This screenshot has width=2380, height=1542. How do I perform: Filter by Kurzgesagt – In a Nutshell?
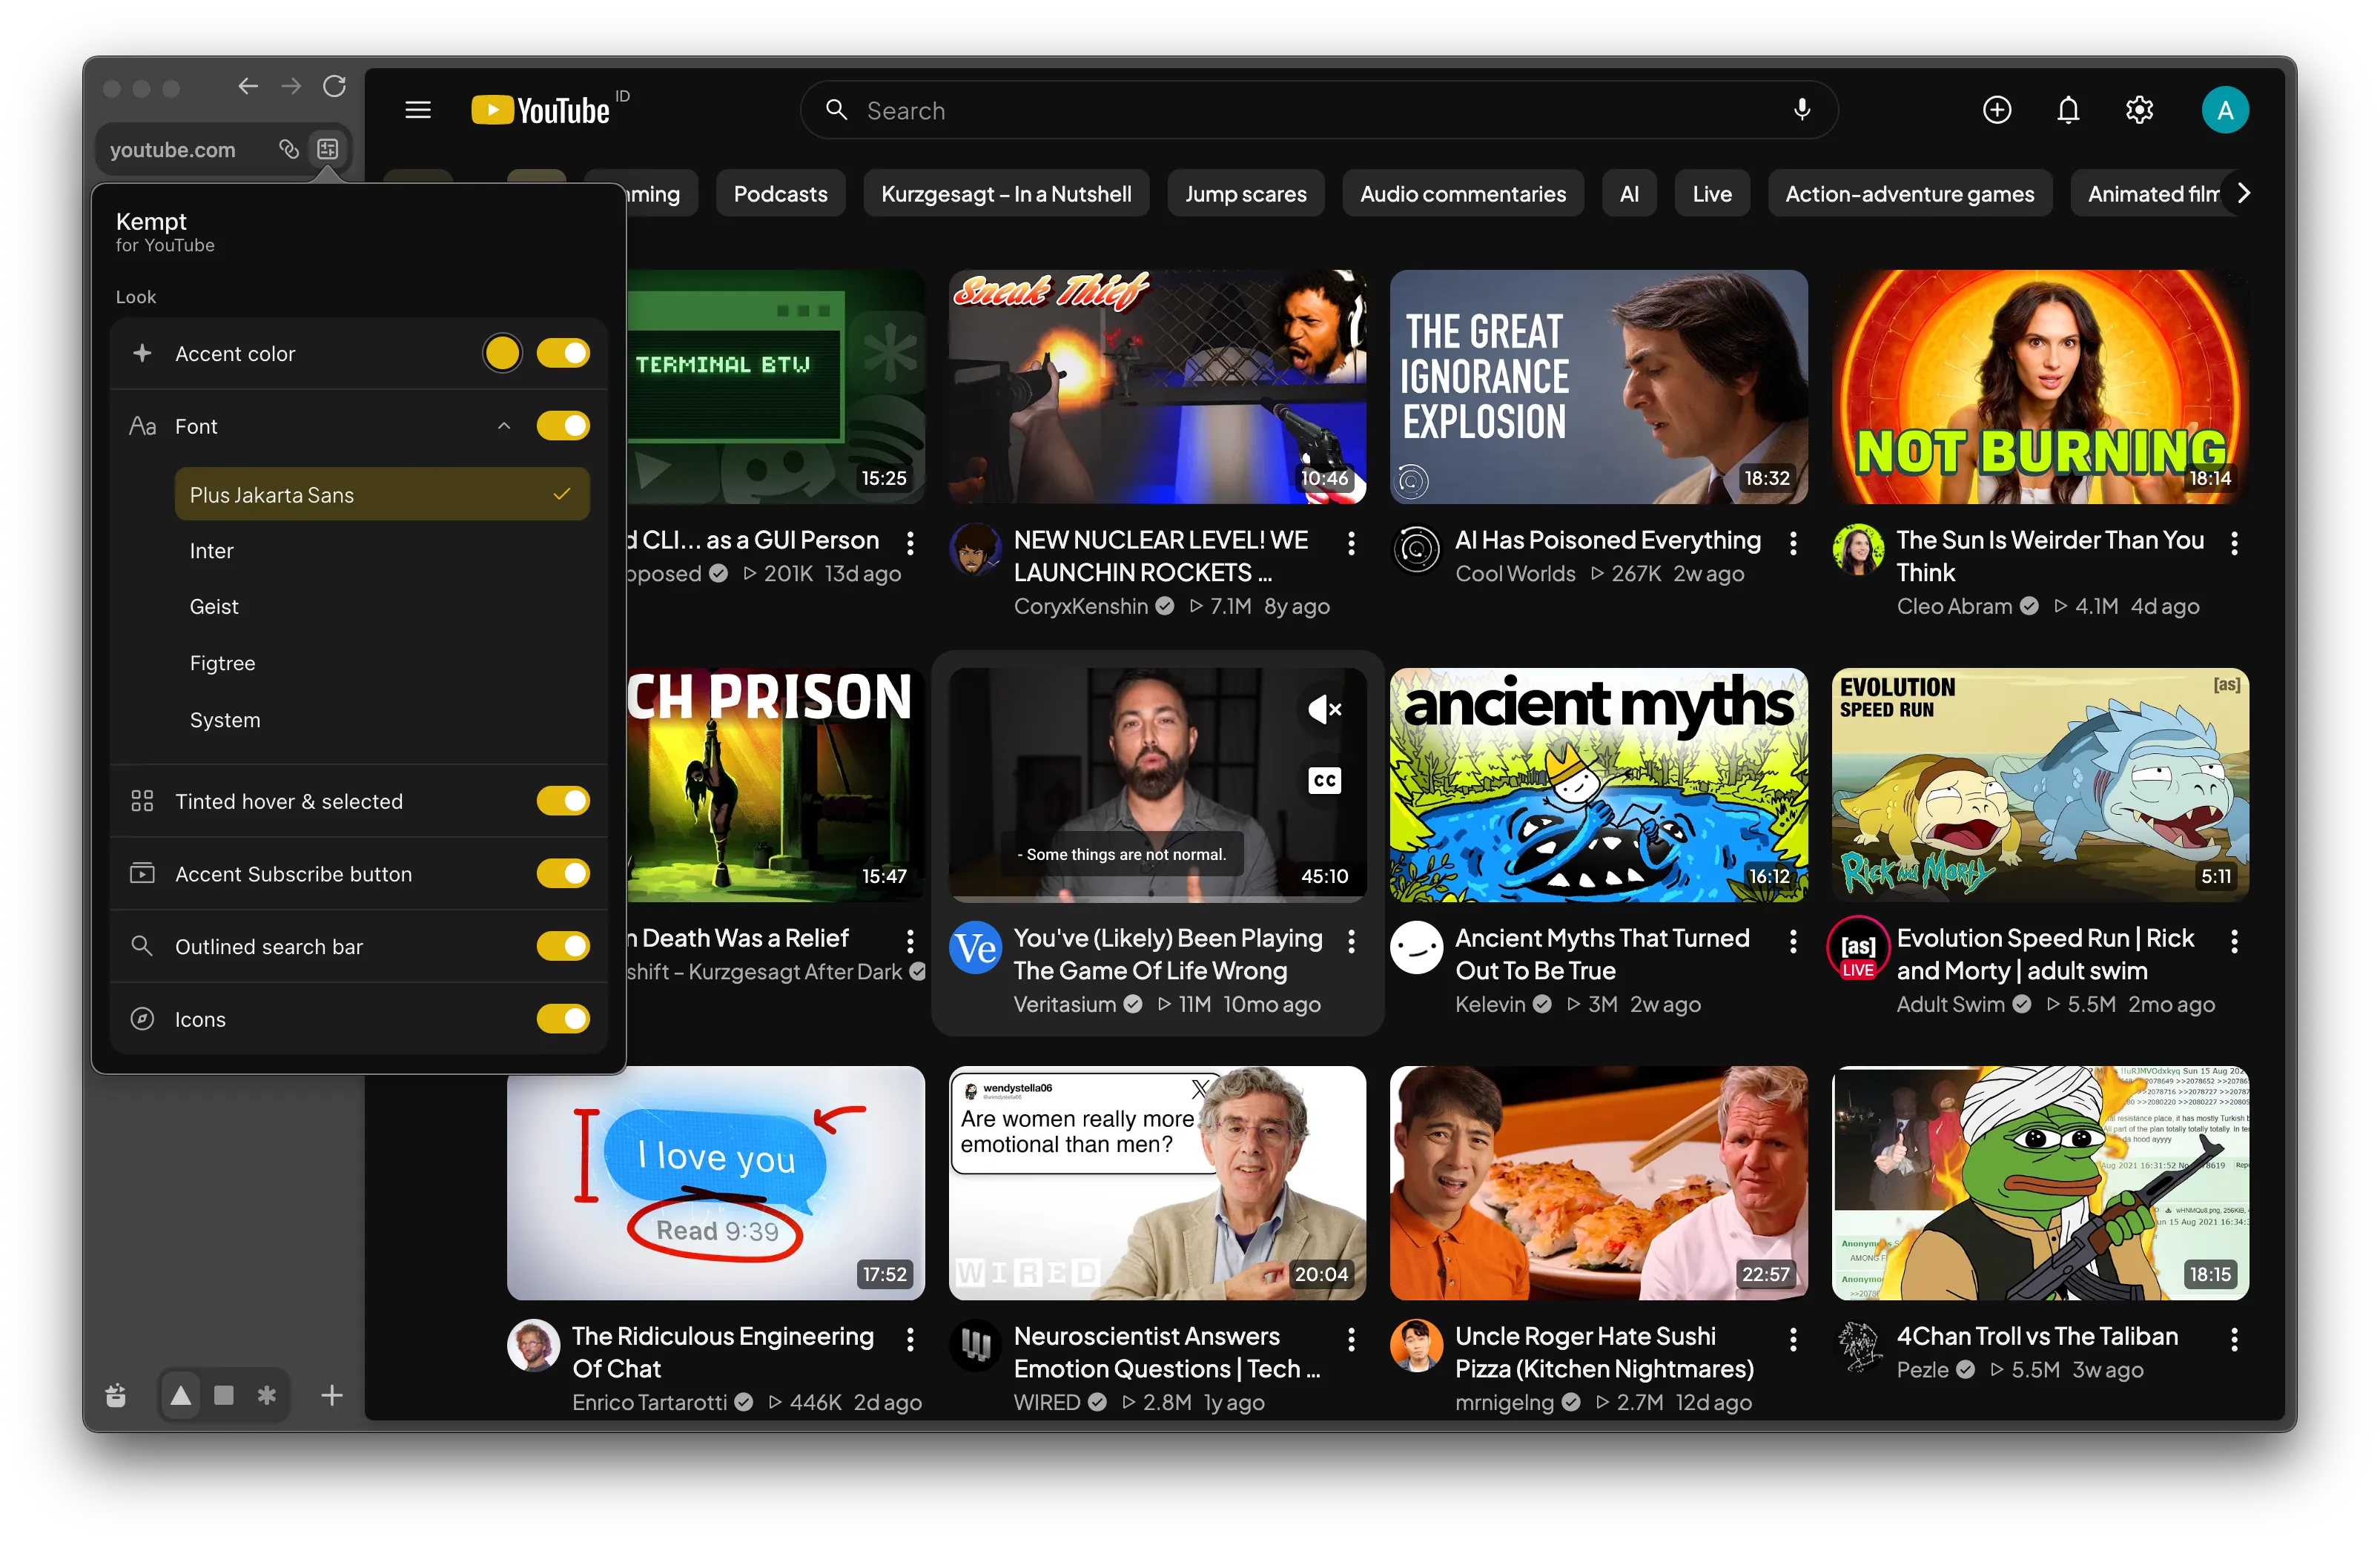(x=1006, y=194)
